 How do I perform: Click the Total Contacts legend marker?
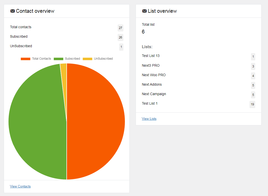(x=25, y=59)
